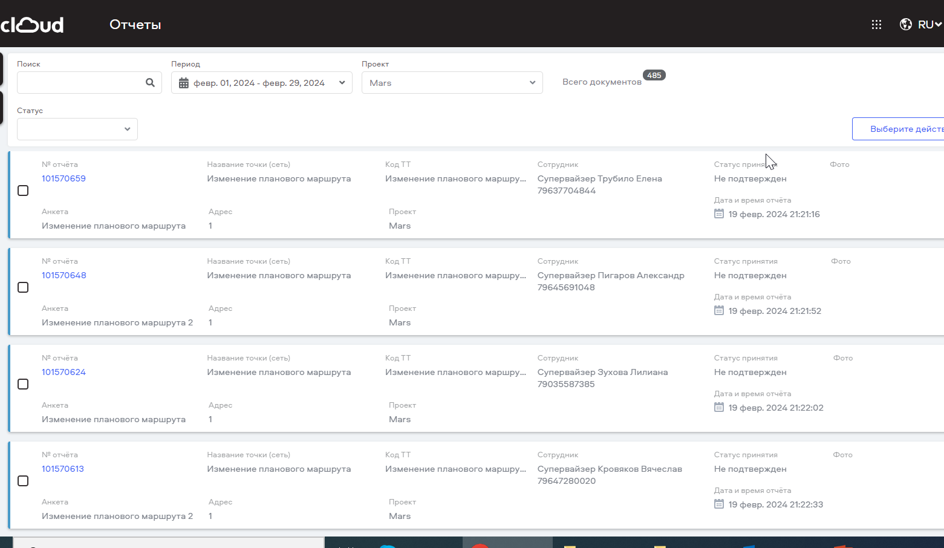The height and width of the screenshot is (548, 944).
Task: Open report link 101570648
Action: [64, 275]
